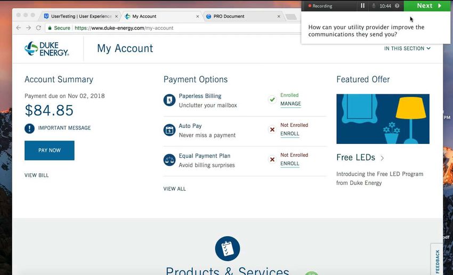Click the Next button in recorder
The height and width of the screenshot is (275, 453).
click(x=428, y=6)
